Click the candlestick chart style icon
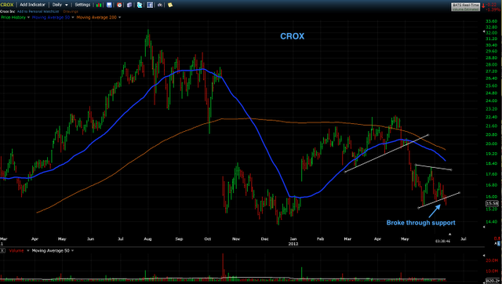This screenshot has height=284, width=502. coord(100,5)
